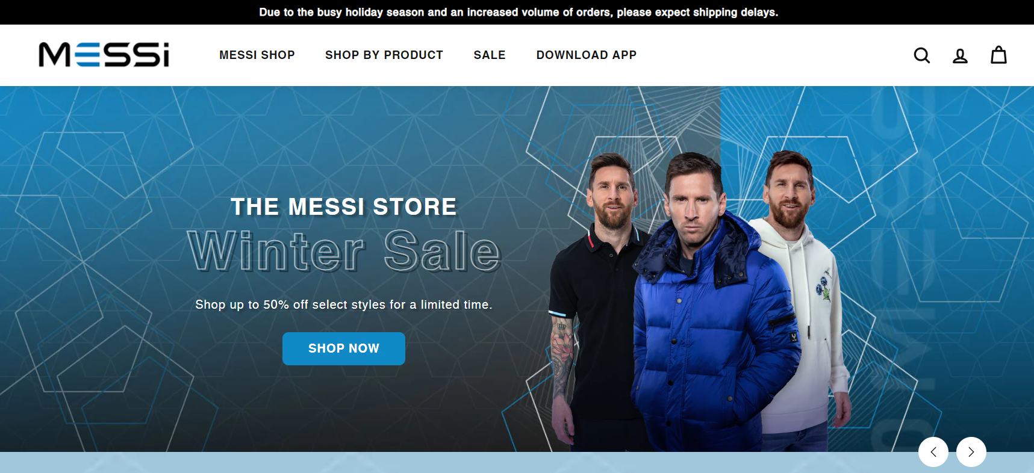Go to the SALE section
1034x473 pixels.
click(490, 55)
